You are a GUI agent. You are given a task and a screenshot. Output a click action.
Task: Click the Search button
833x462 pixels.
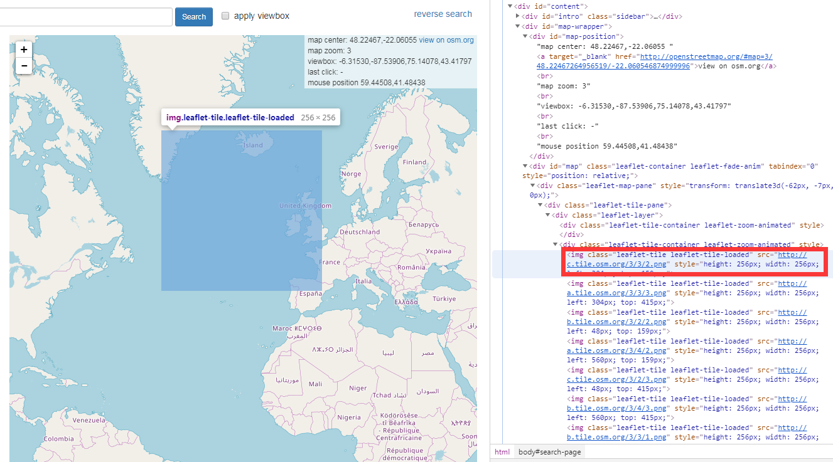pos(193,17)
